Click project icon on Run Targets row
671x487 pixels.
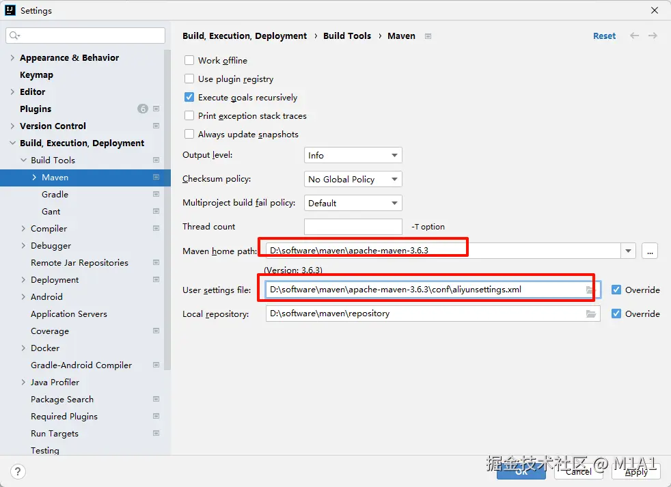coord(156,434)
